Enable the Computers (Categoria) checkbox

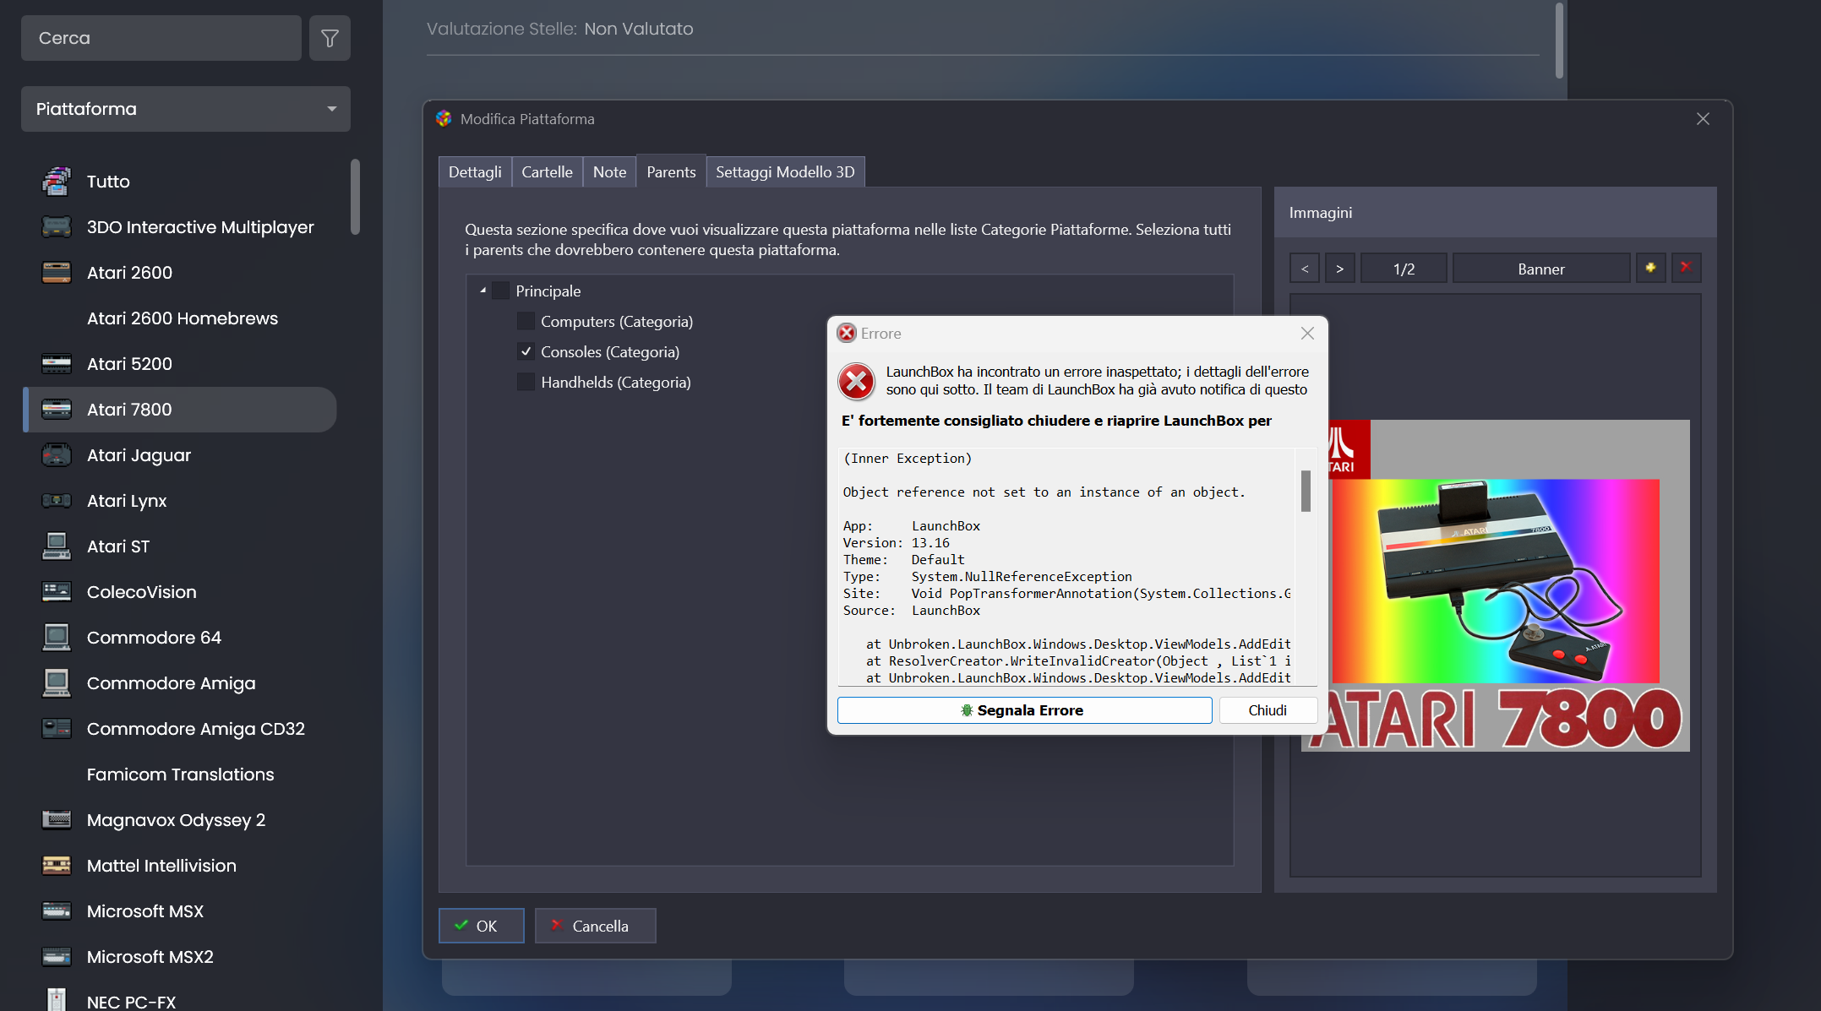[x=526, y=321]
